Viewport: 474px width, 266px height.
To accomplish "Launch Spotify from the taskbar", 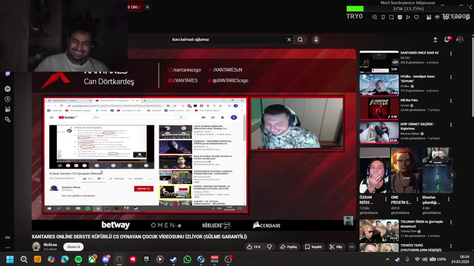I will (79, 259).
